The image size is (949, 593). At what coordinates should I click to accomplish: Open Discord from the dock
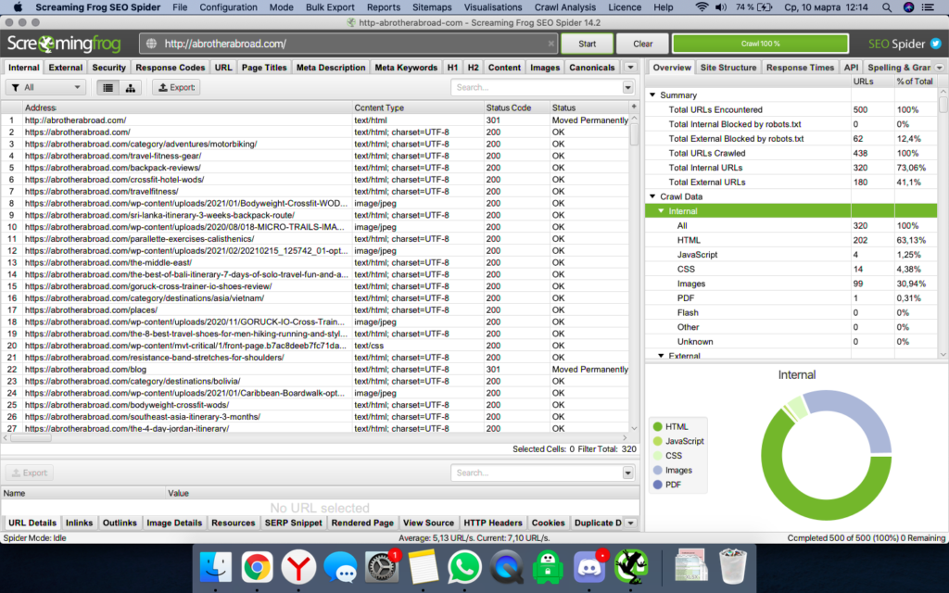click(x=588, y=567)
